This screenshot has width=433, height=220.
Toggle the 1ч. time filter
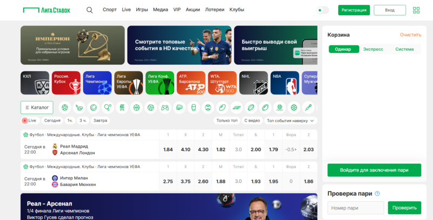point(70,121)
